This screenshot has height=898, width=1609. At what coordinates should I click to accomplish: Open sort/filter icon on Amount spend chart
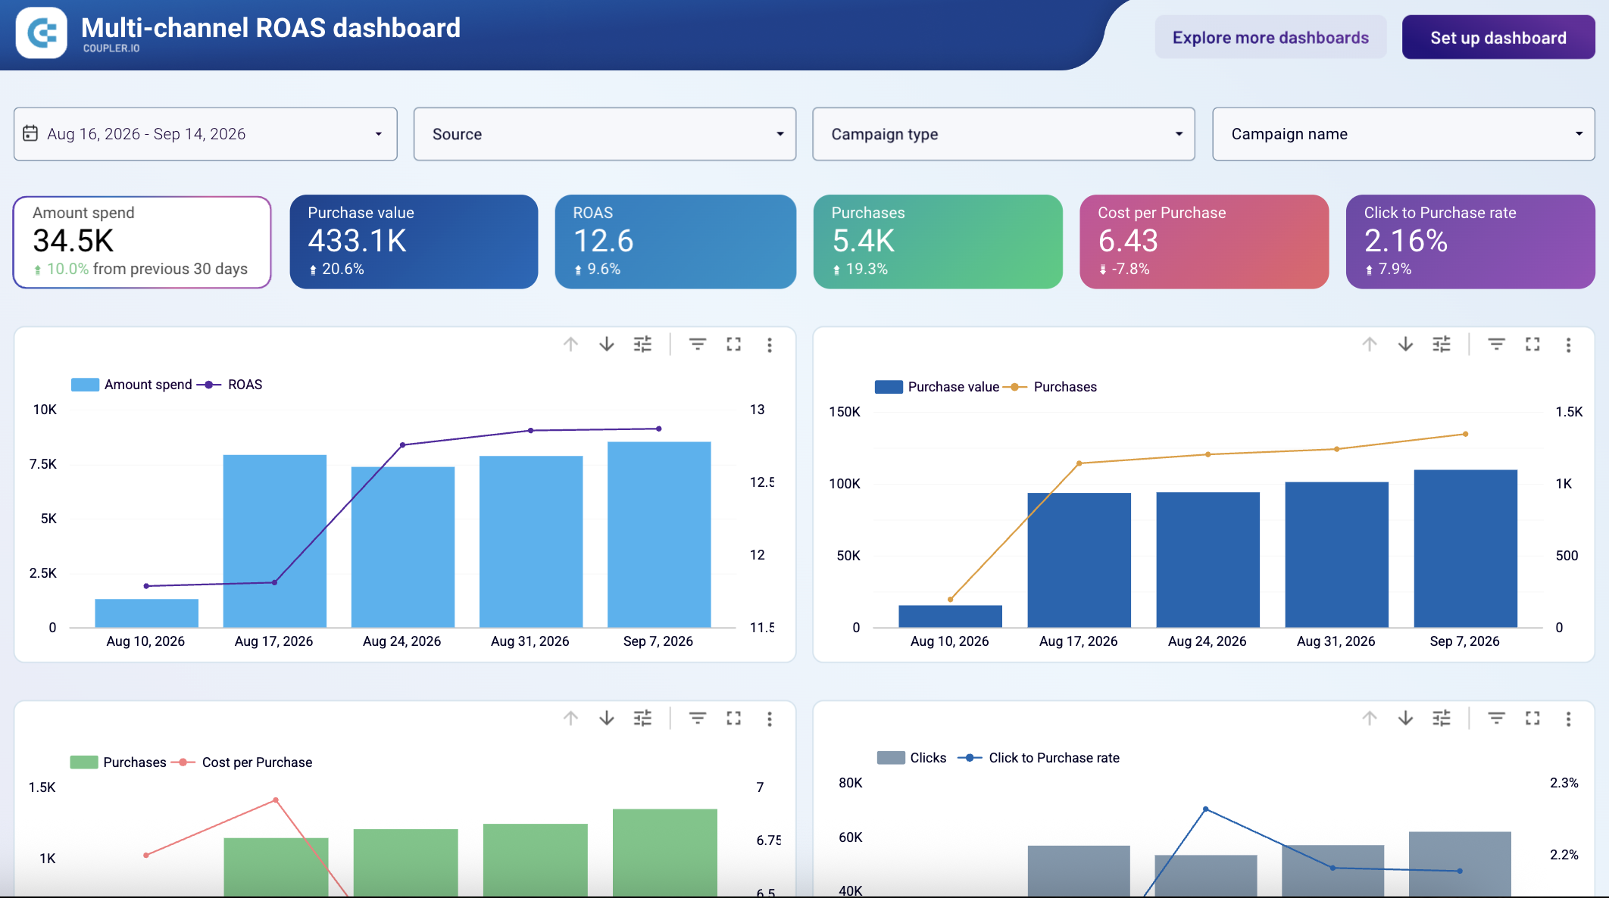point(697,345)
